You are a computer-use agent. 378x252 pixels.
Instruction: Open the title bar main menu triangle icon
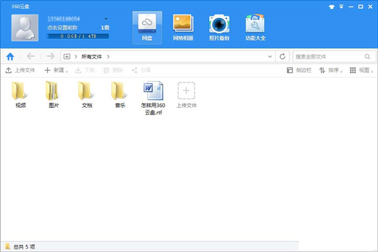(341, 6)
